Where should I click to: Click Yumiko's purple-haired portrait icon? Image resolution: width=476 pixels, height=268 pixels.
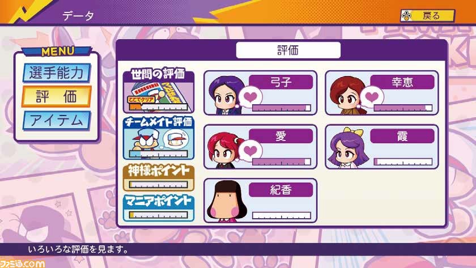227,95
